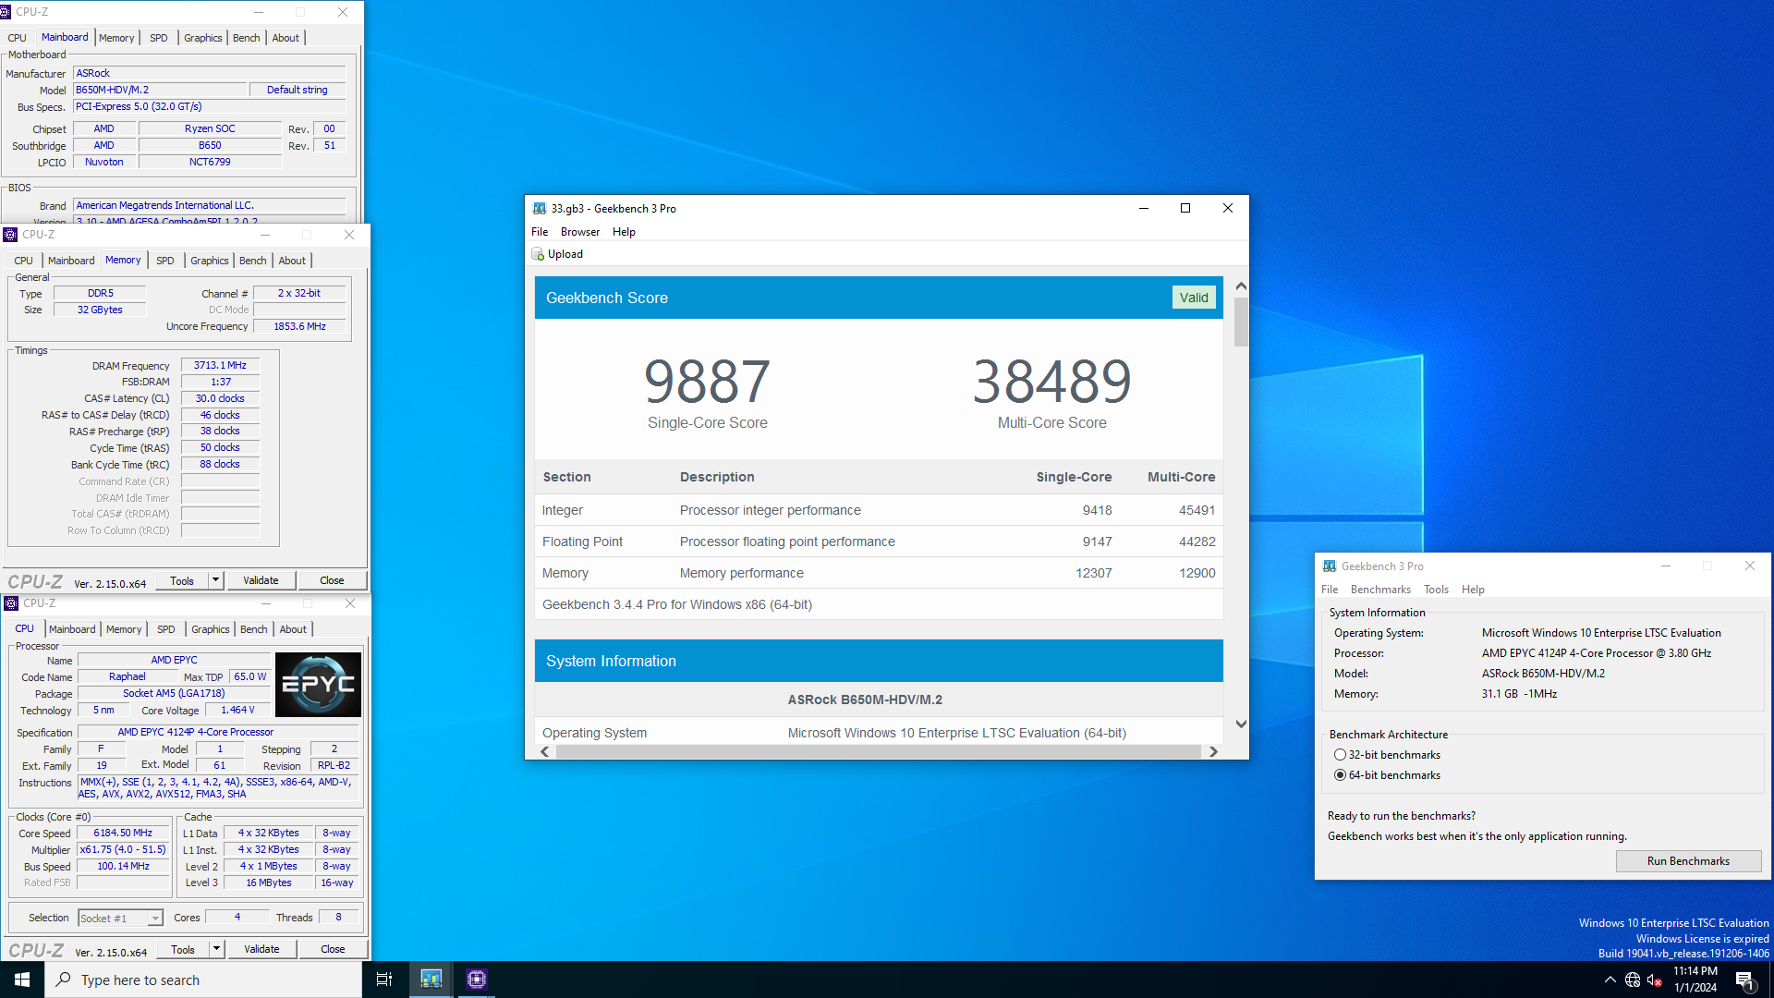Open the Tools menu in Geekbench 3 Pro
This screenshot has width=1774, height=998.
click(1436, 590)
